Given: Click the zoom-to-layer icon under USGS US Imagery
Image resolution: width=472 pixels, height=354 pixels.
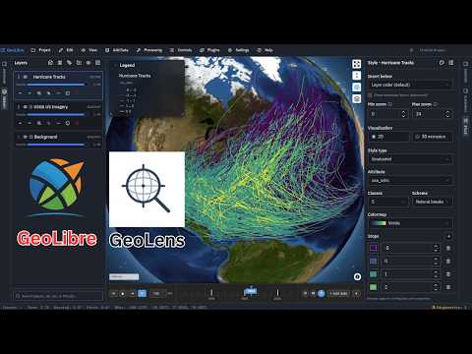Looking at the screenshot, I should click(39, 123).
